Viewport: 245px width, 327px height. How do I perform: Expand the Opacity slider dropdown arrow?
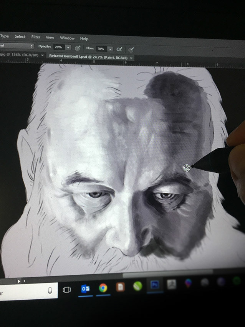[x=68, y=48]
